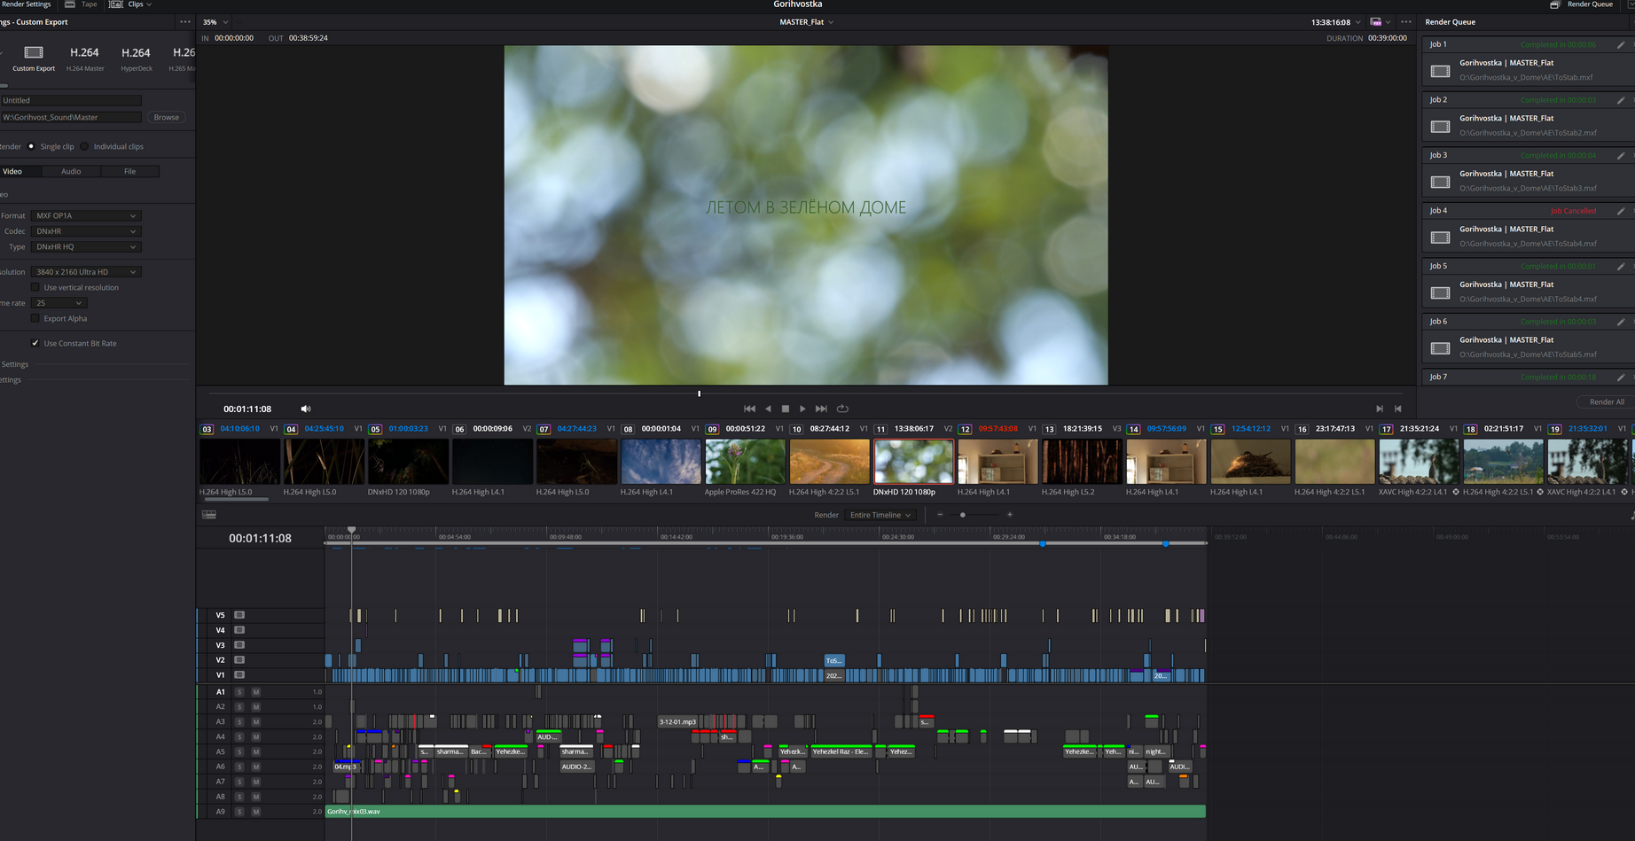Mute audio track A3
1635x841 pixels.
tap(256, 722)
